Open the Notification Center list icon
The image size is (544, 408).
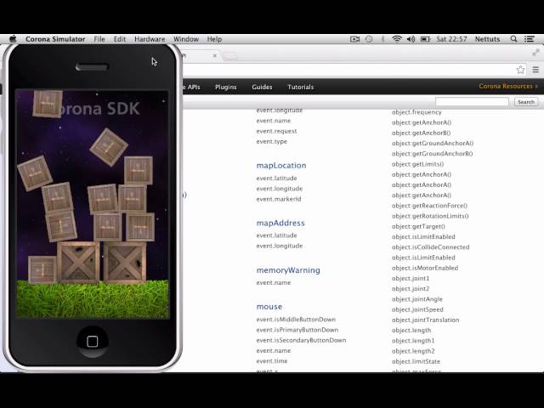click(x=529, y=39)
